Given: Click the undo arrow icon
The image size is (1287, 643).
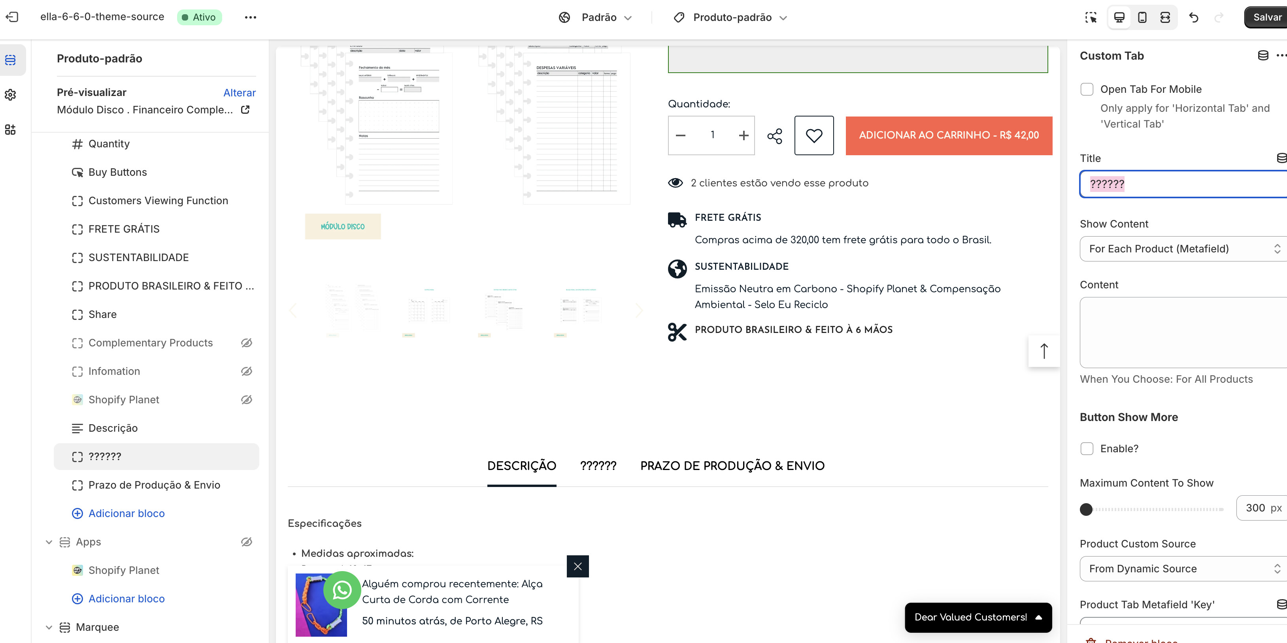Looking at the screenshot, I should tap(1194, 17).
